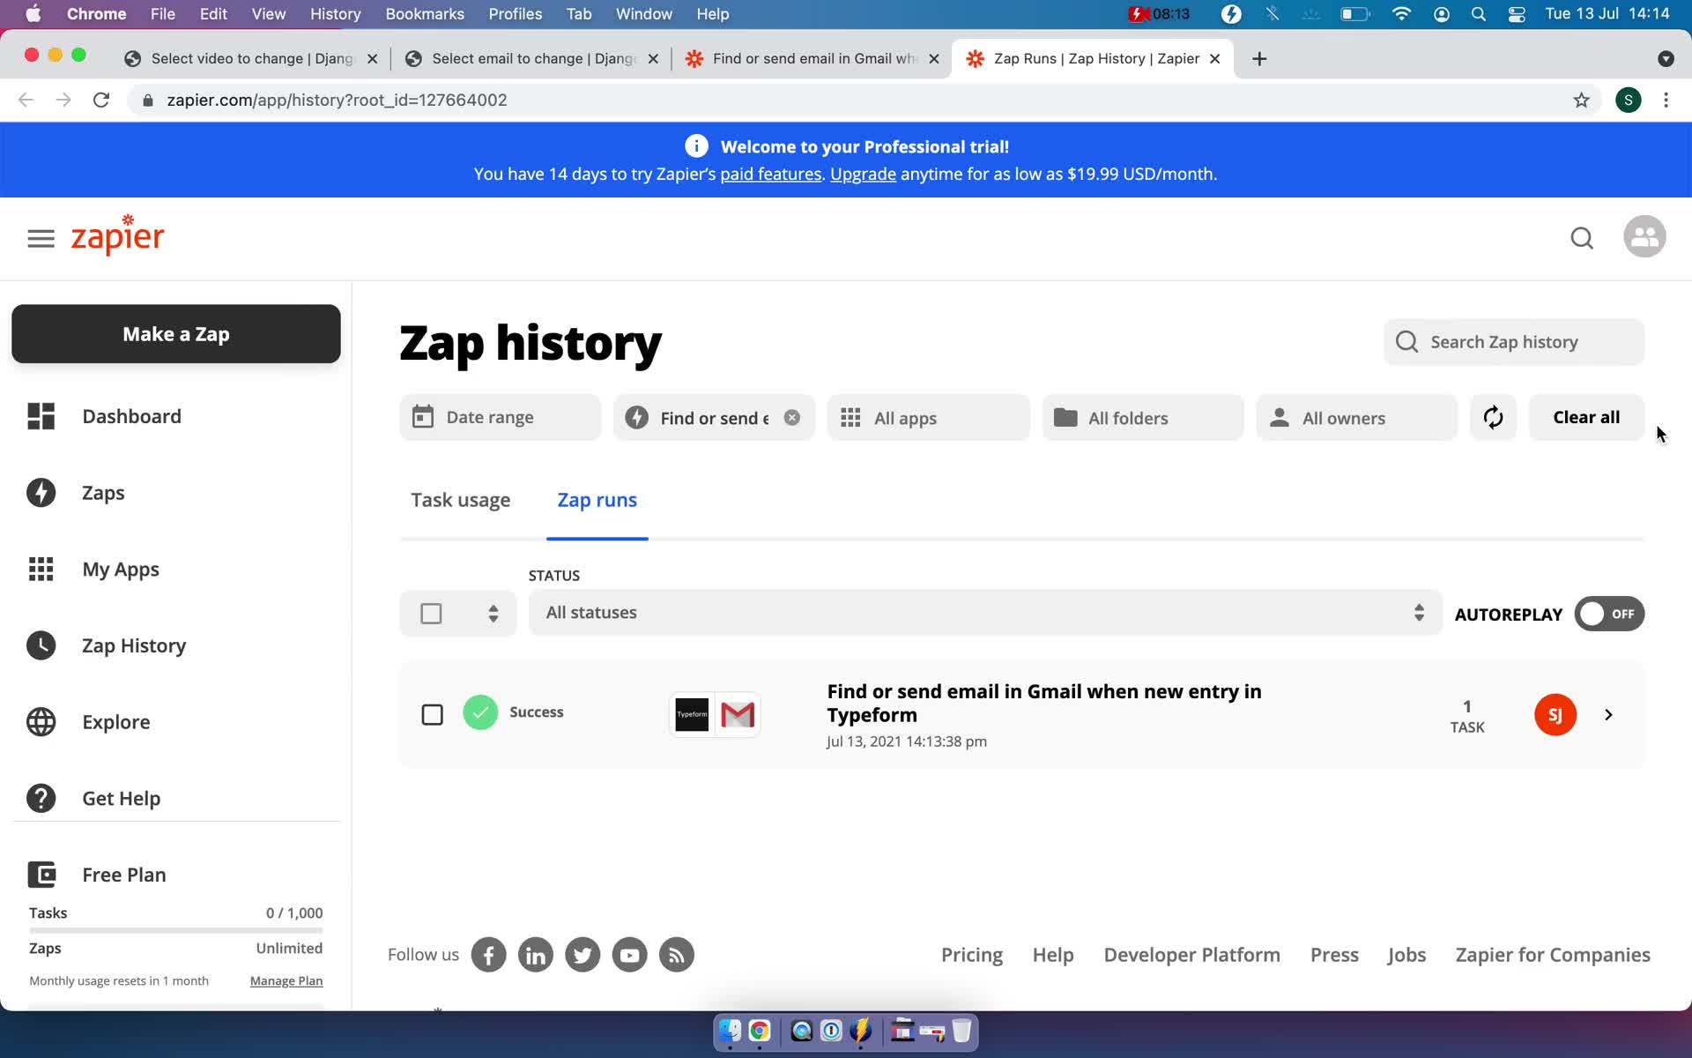
Task: Select the top-left checkbox for all
Action: pos(431,612)
